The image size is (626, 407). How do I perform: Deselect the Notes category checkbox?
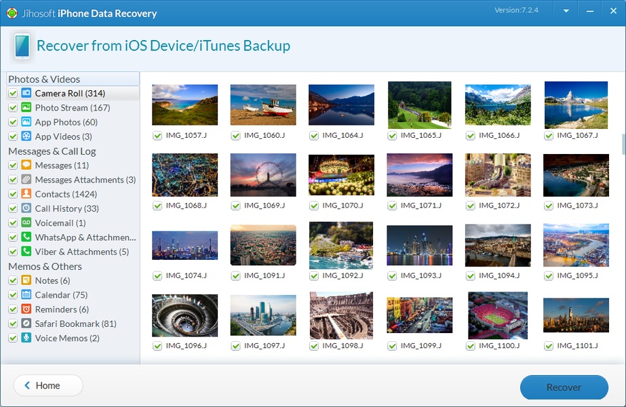coord(13,280)
